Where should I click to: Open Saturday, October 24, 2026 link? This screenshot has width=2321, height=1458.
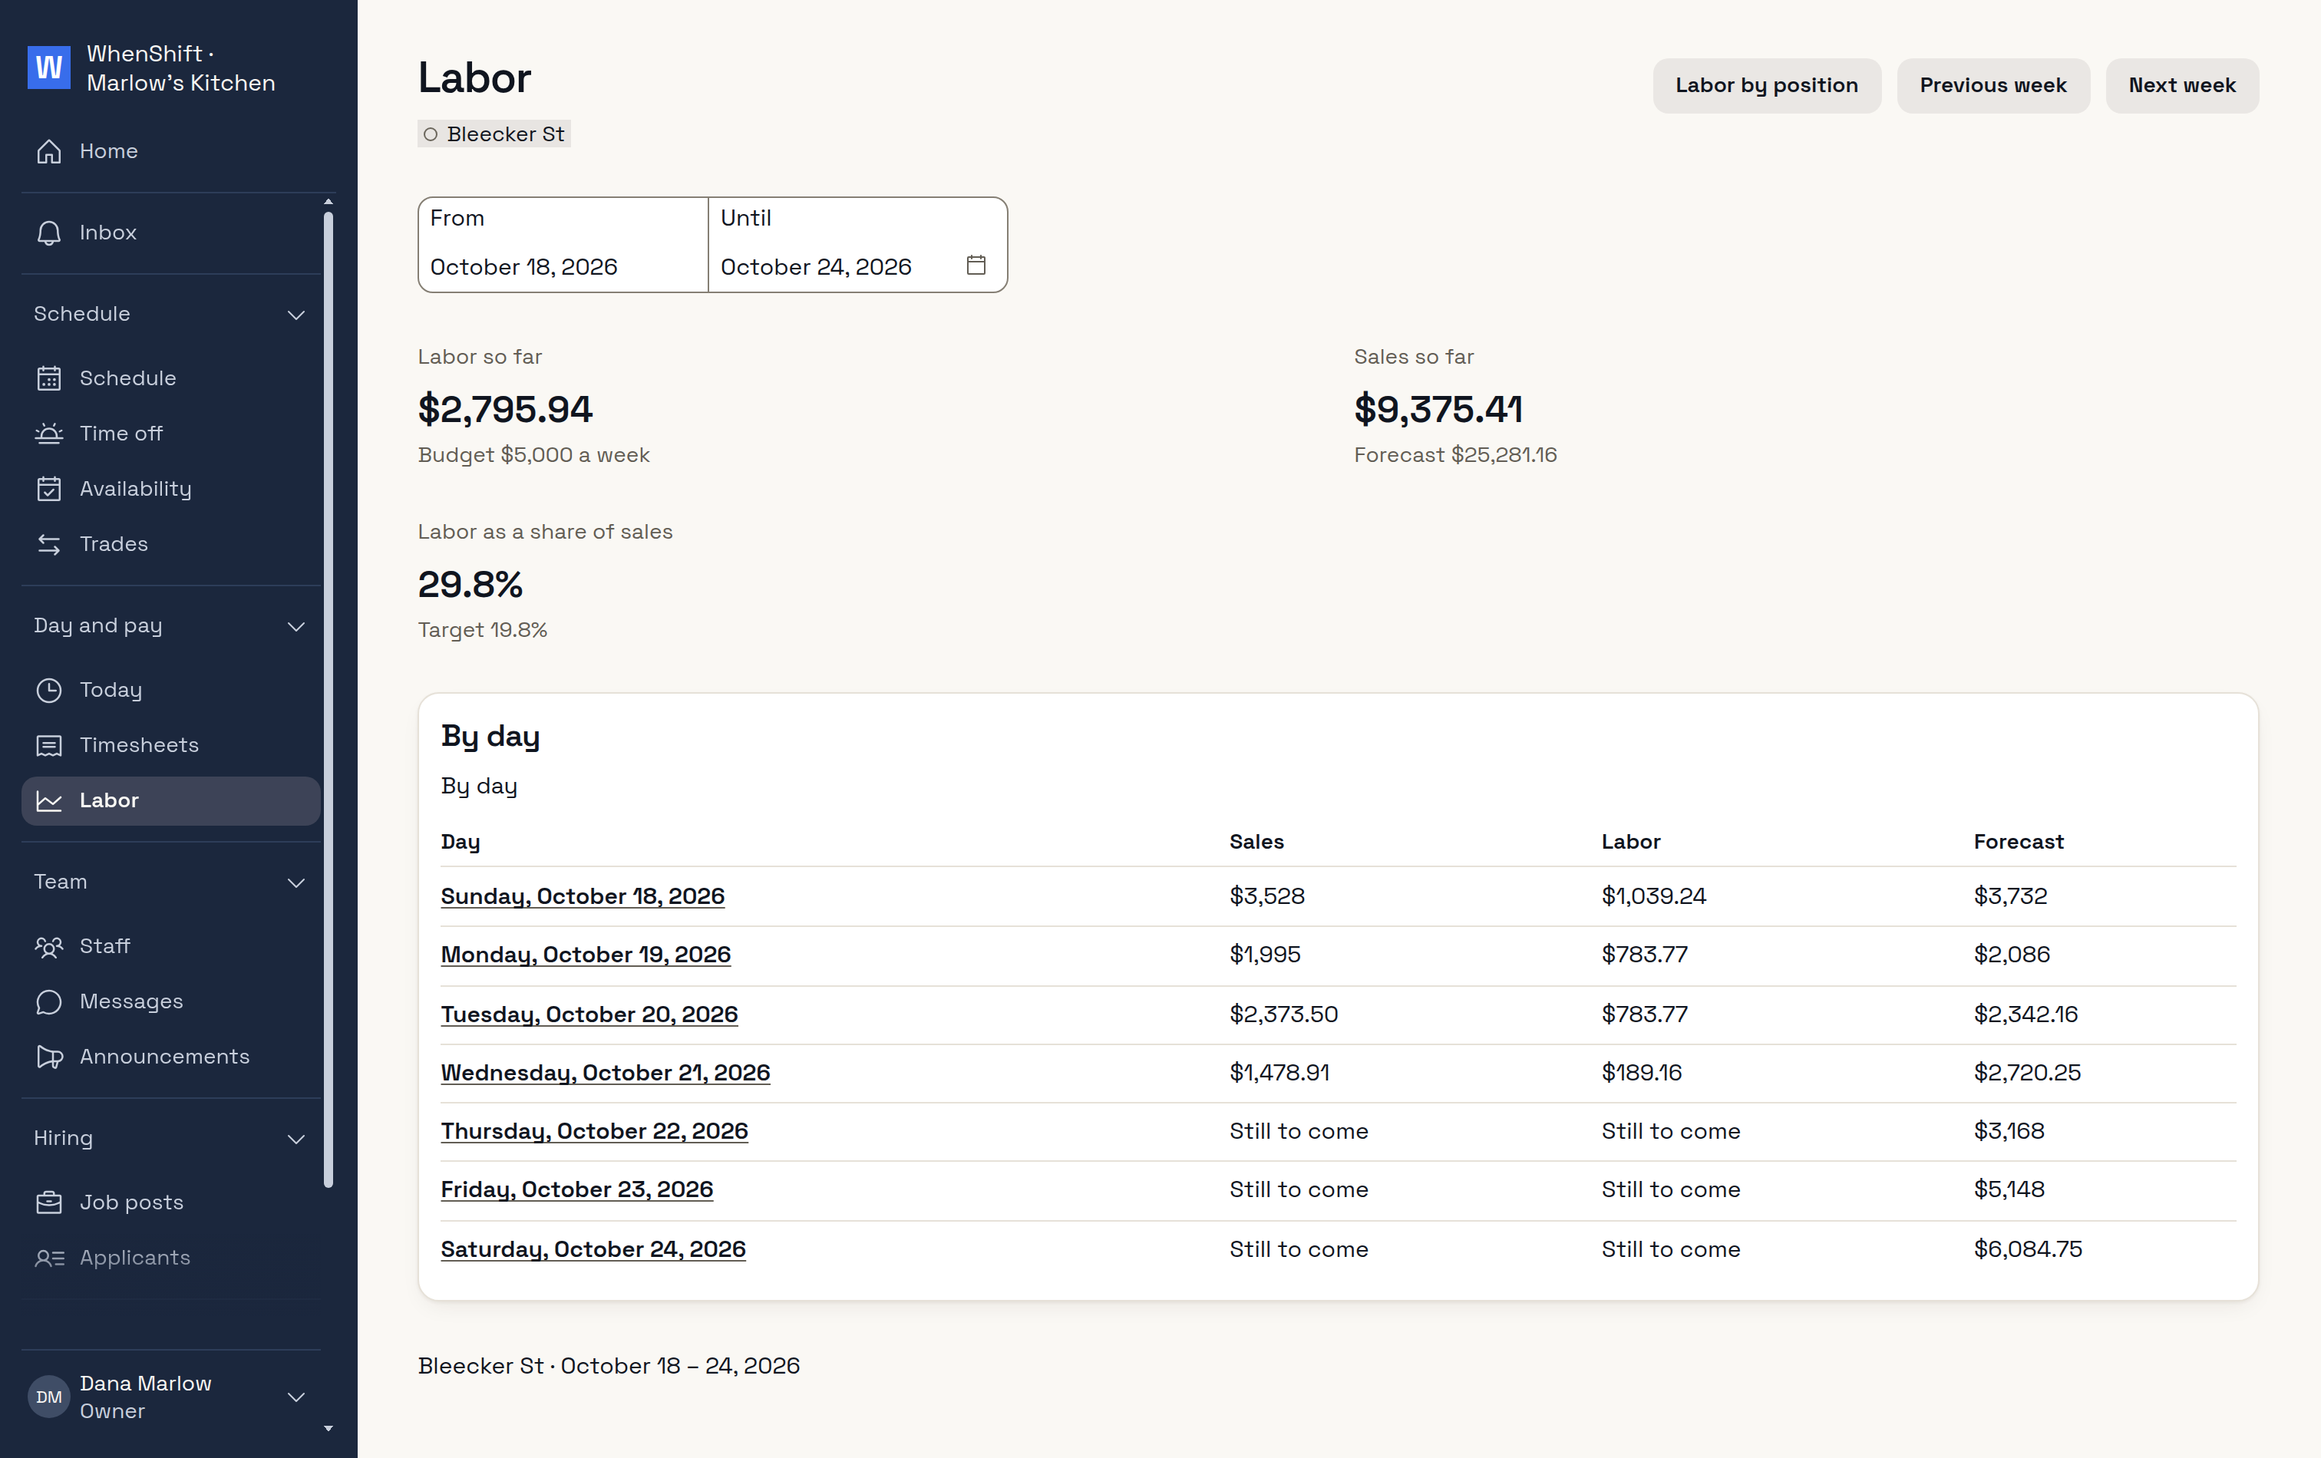[594, 1250]
